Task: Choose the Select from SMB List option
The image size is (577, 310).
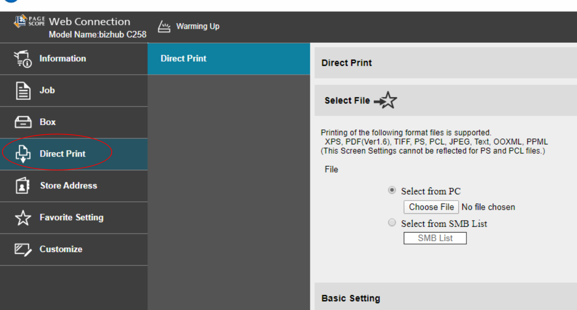Action: point(392,223)
